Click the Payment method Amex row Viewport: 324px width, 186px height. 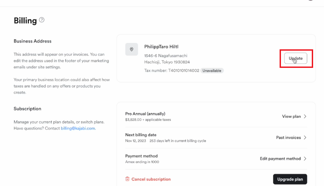pos(216,158)
